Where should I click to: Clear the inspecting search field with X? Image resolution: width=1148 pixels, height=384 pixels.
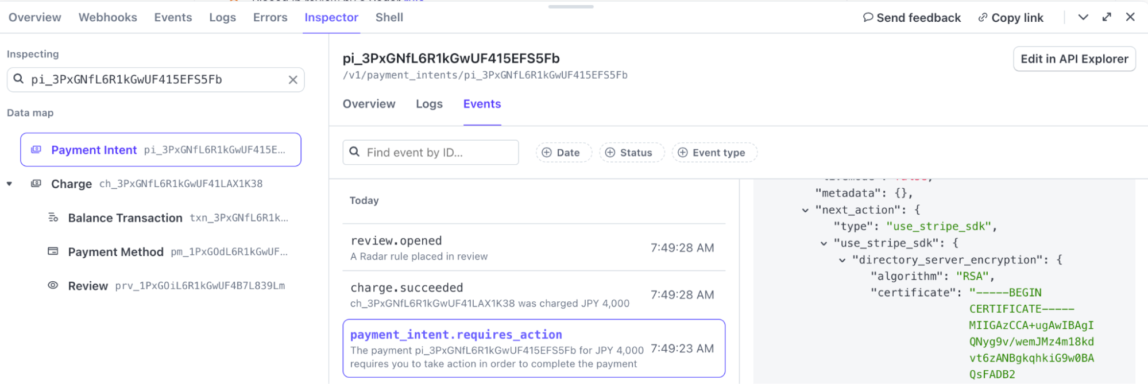(x=293, y=80)
